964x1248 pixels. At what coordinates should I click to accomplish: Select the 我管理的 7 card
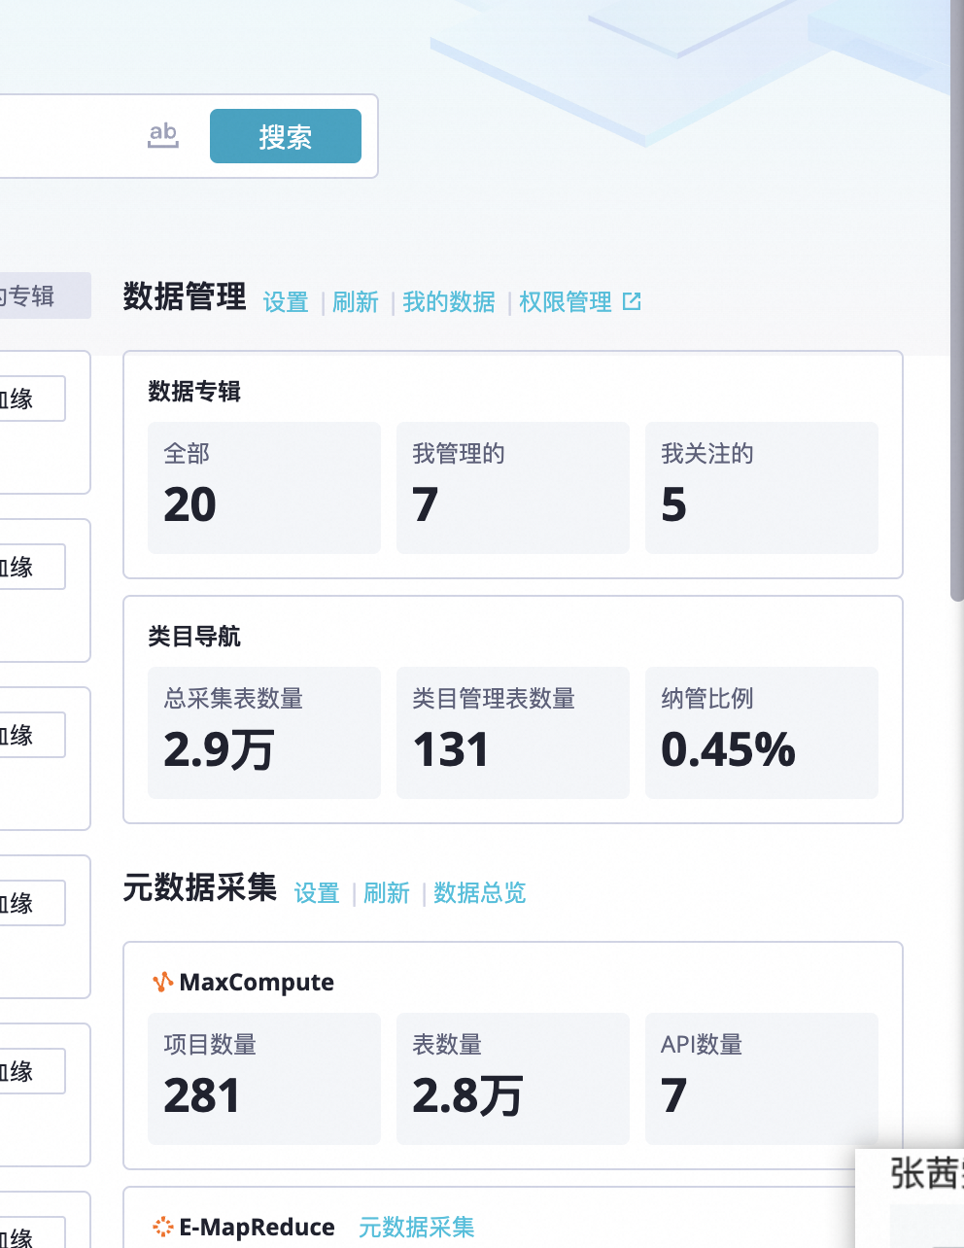pyautogui.click(x=513, y=488)
